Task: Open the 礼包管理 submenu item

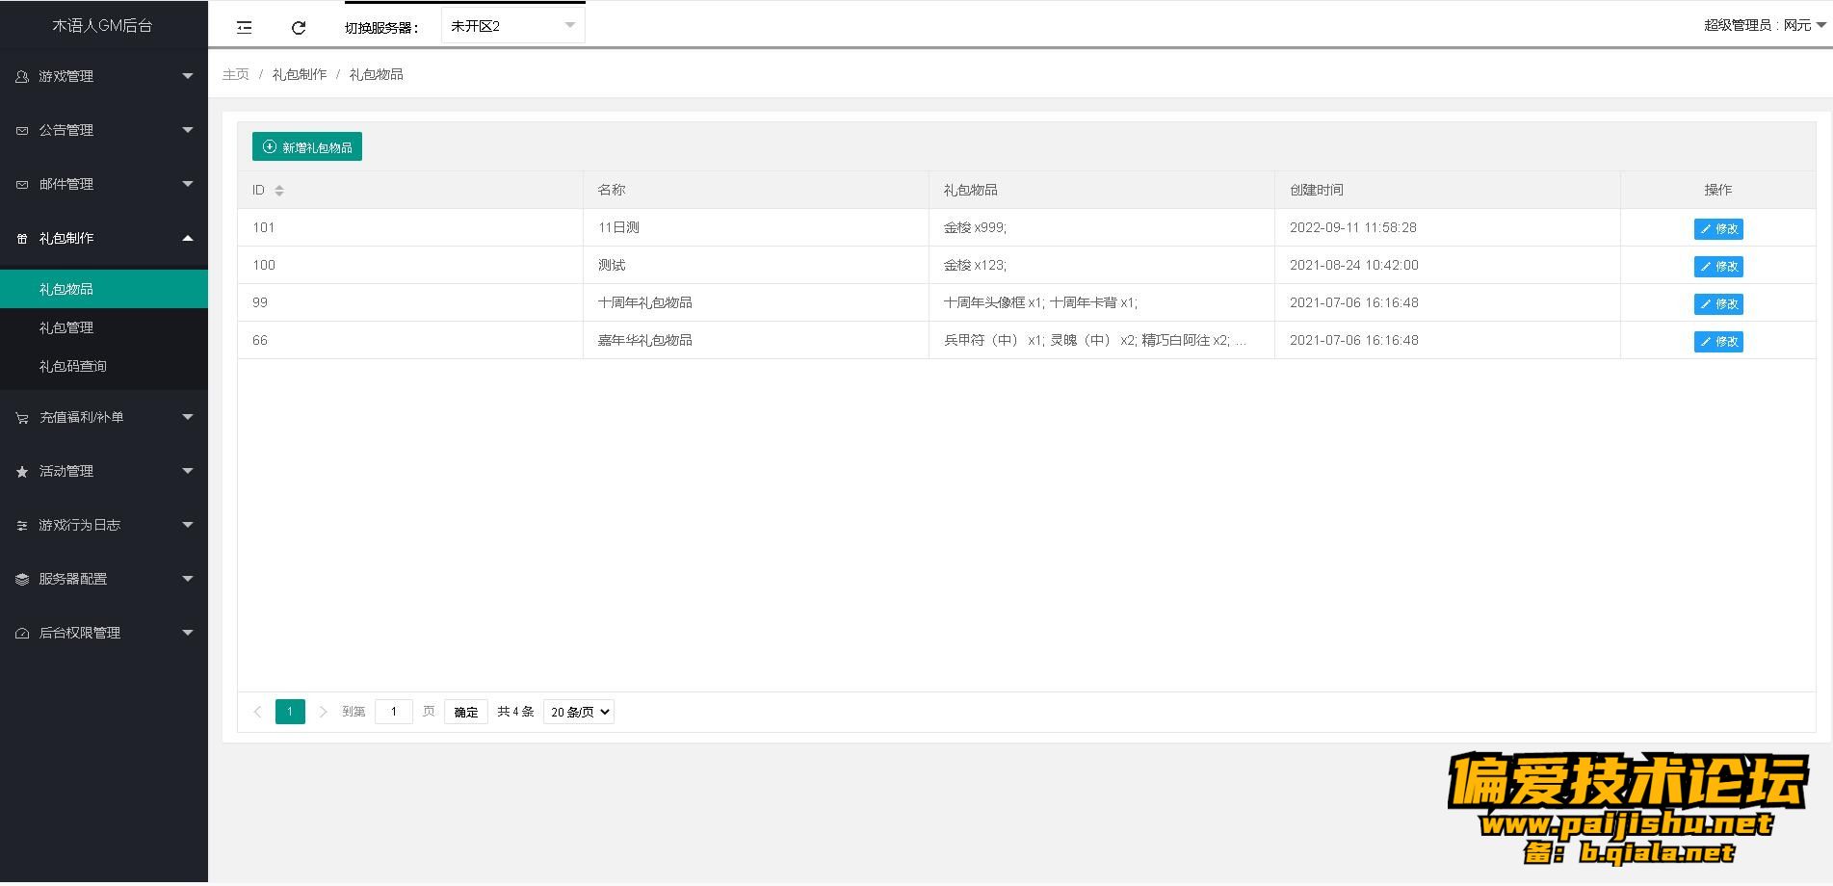Action: click(66, 327)
